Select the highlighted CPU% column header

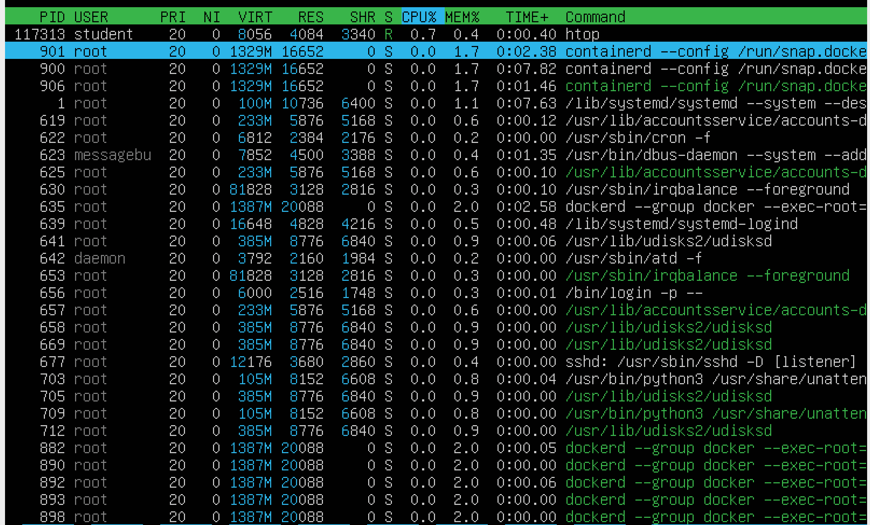pos(423,16)
